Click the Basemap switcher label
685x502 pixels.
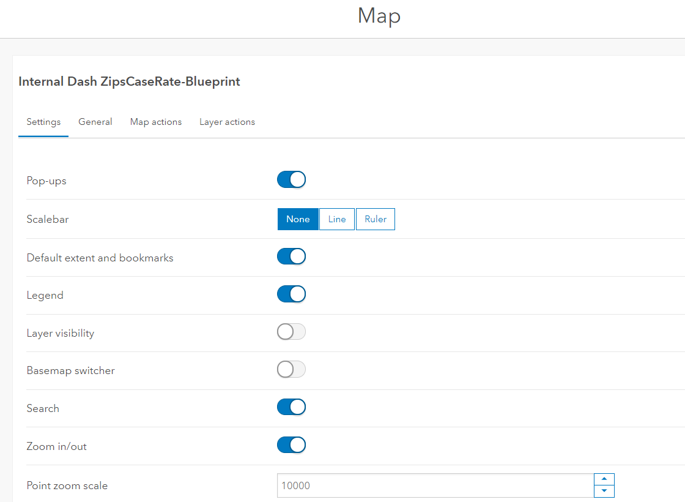coord(71,370)
